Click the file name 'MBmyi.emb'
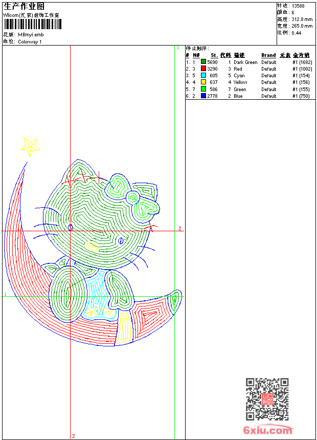The width and height of the screenshot is (317, 440). pyautogui.click(x=31, y=35)
